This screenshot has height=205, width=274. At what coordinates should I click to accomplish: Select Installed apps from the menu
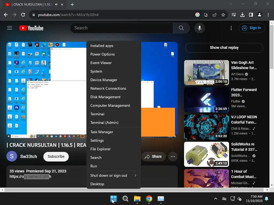tap(113, 46)
